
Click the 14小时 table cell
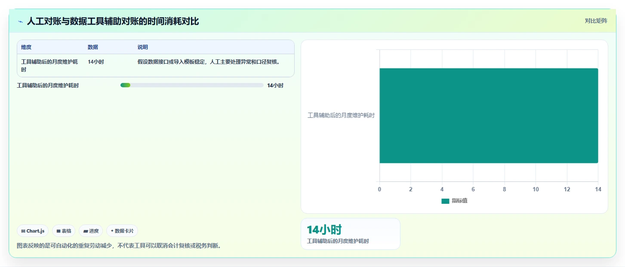[96, 62]
